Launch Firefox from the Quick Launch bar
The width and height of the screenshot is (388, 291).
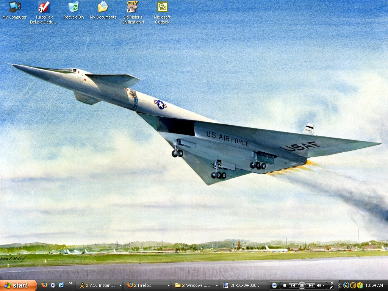pyautogui.click(x=44, y=285)
